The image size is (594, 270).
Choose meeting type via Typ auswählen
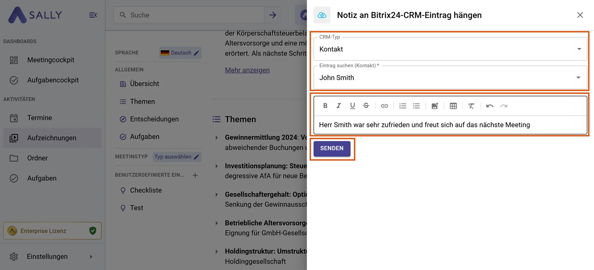click(x=177, y=157)
